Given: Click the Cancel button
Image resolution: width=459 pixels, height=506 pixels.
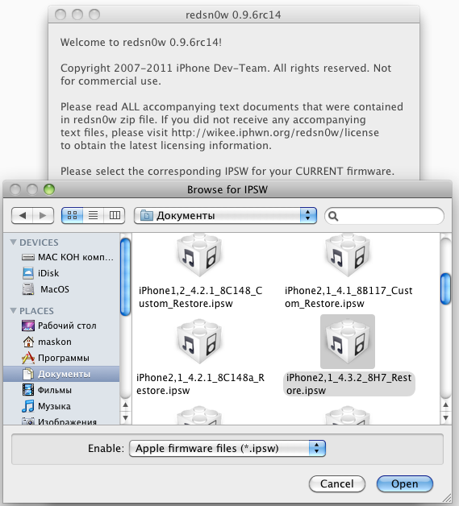Looking at the screenshot, I should (x=337, y=483).
